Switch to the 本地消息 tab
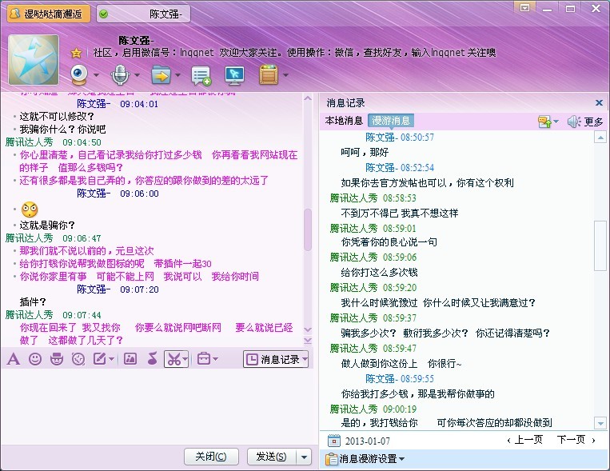 point(344,121)
